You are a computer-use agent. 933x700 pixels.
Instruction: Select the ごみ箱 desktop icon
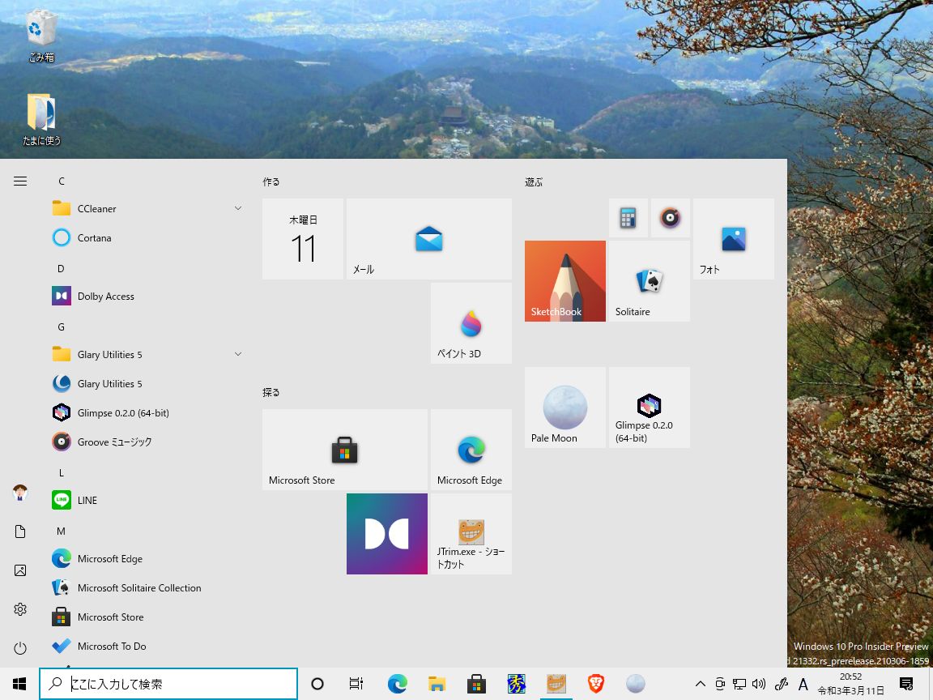[41, 37]
